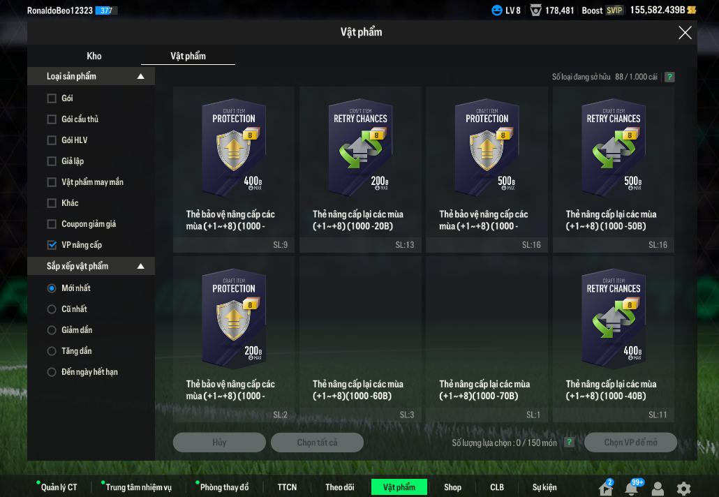The height and width of the screenshot is (497, 719).
Task: Click the gold currency icon at top right
Action: (692, 10)
